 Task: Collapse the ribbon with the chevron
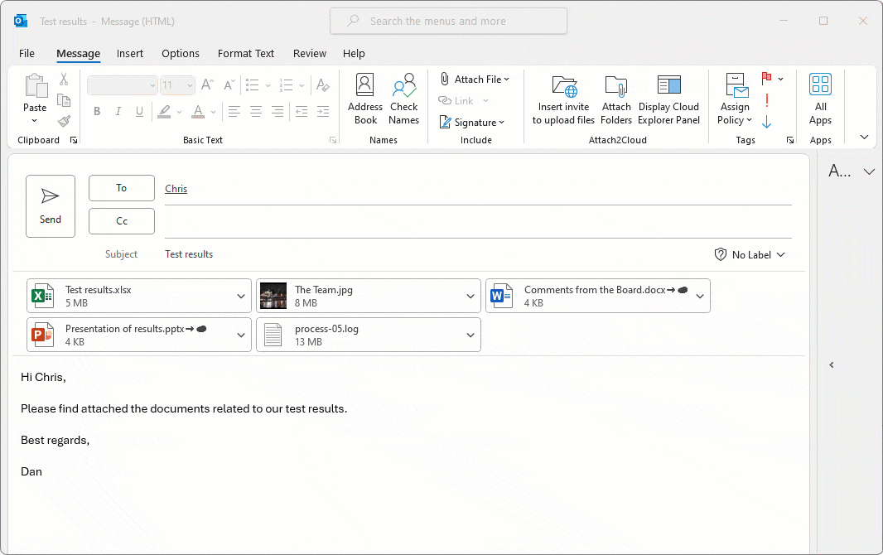click(x=865, y=137)
